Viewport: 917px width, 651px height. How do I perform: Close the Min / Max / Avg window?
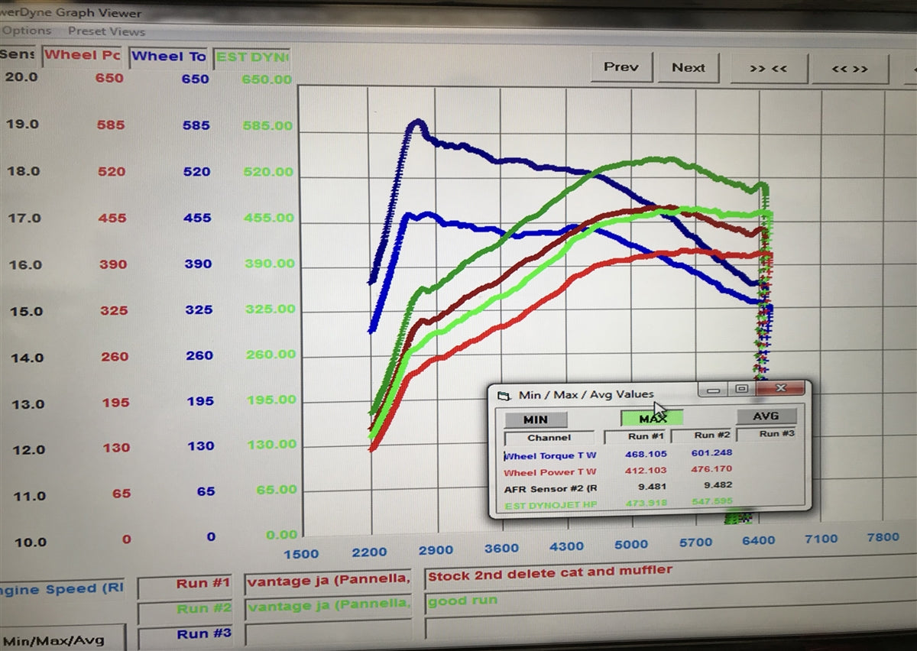click(x=780, y=388)
